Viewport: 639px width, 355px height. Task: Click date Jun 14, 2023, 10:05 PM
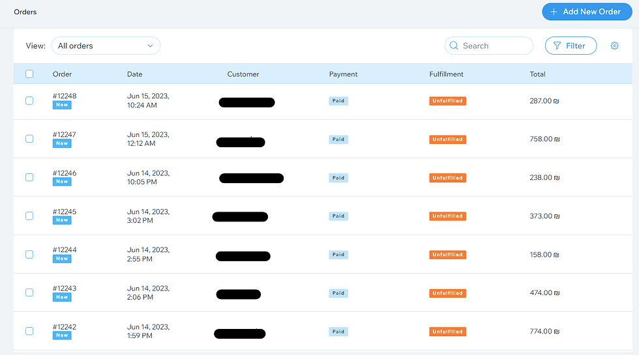tap(148, 177)
